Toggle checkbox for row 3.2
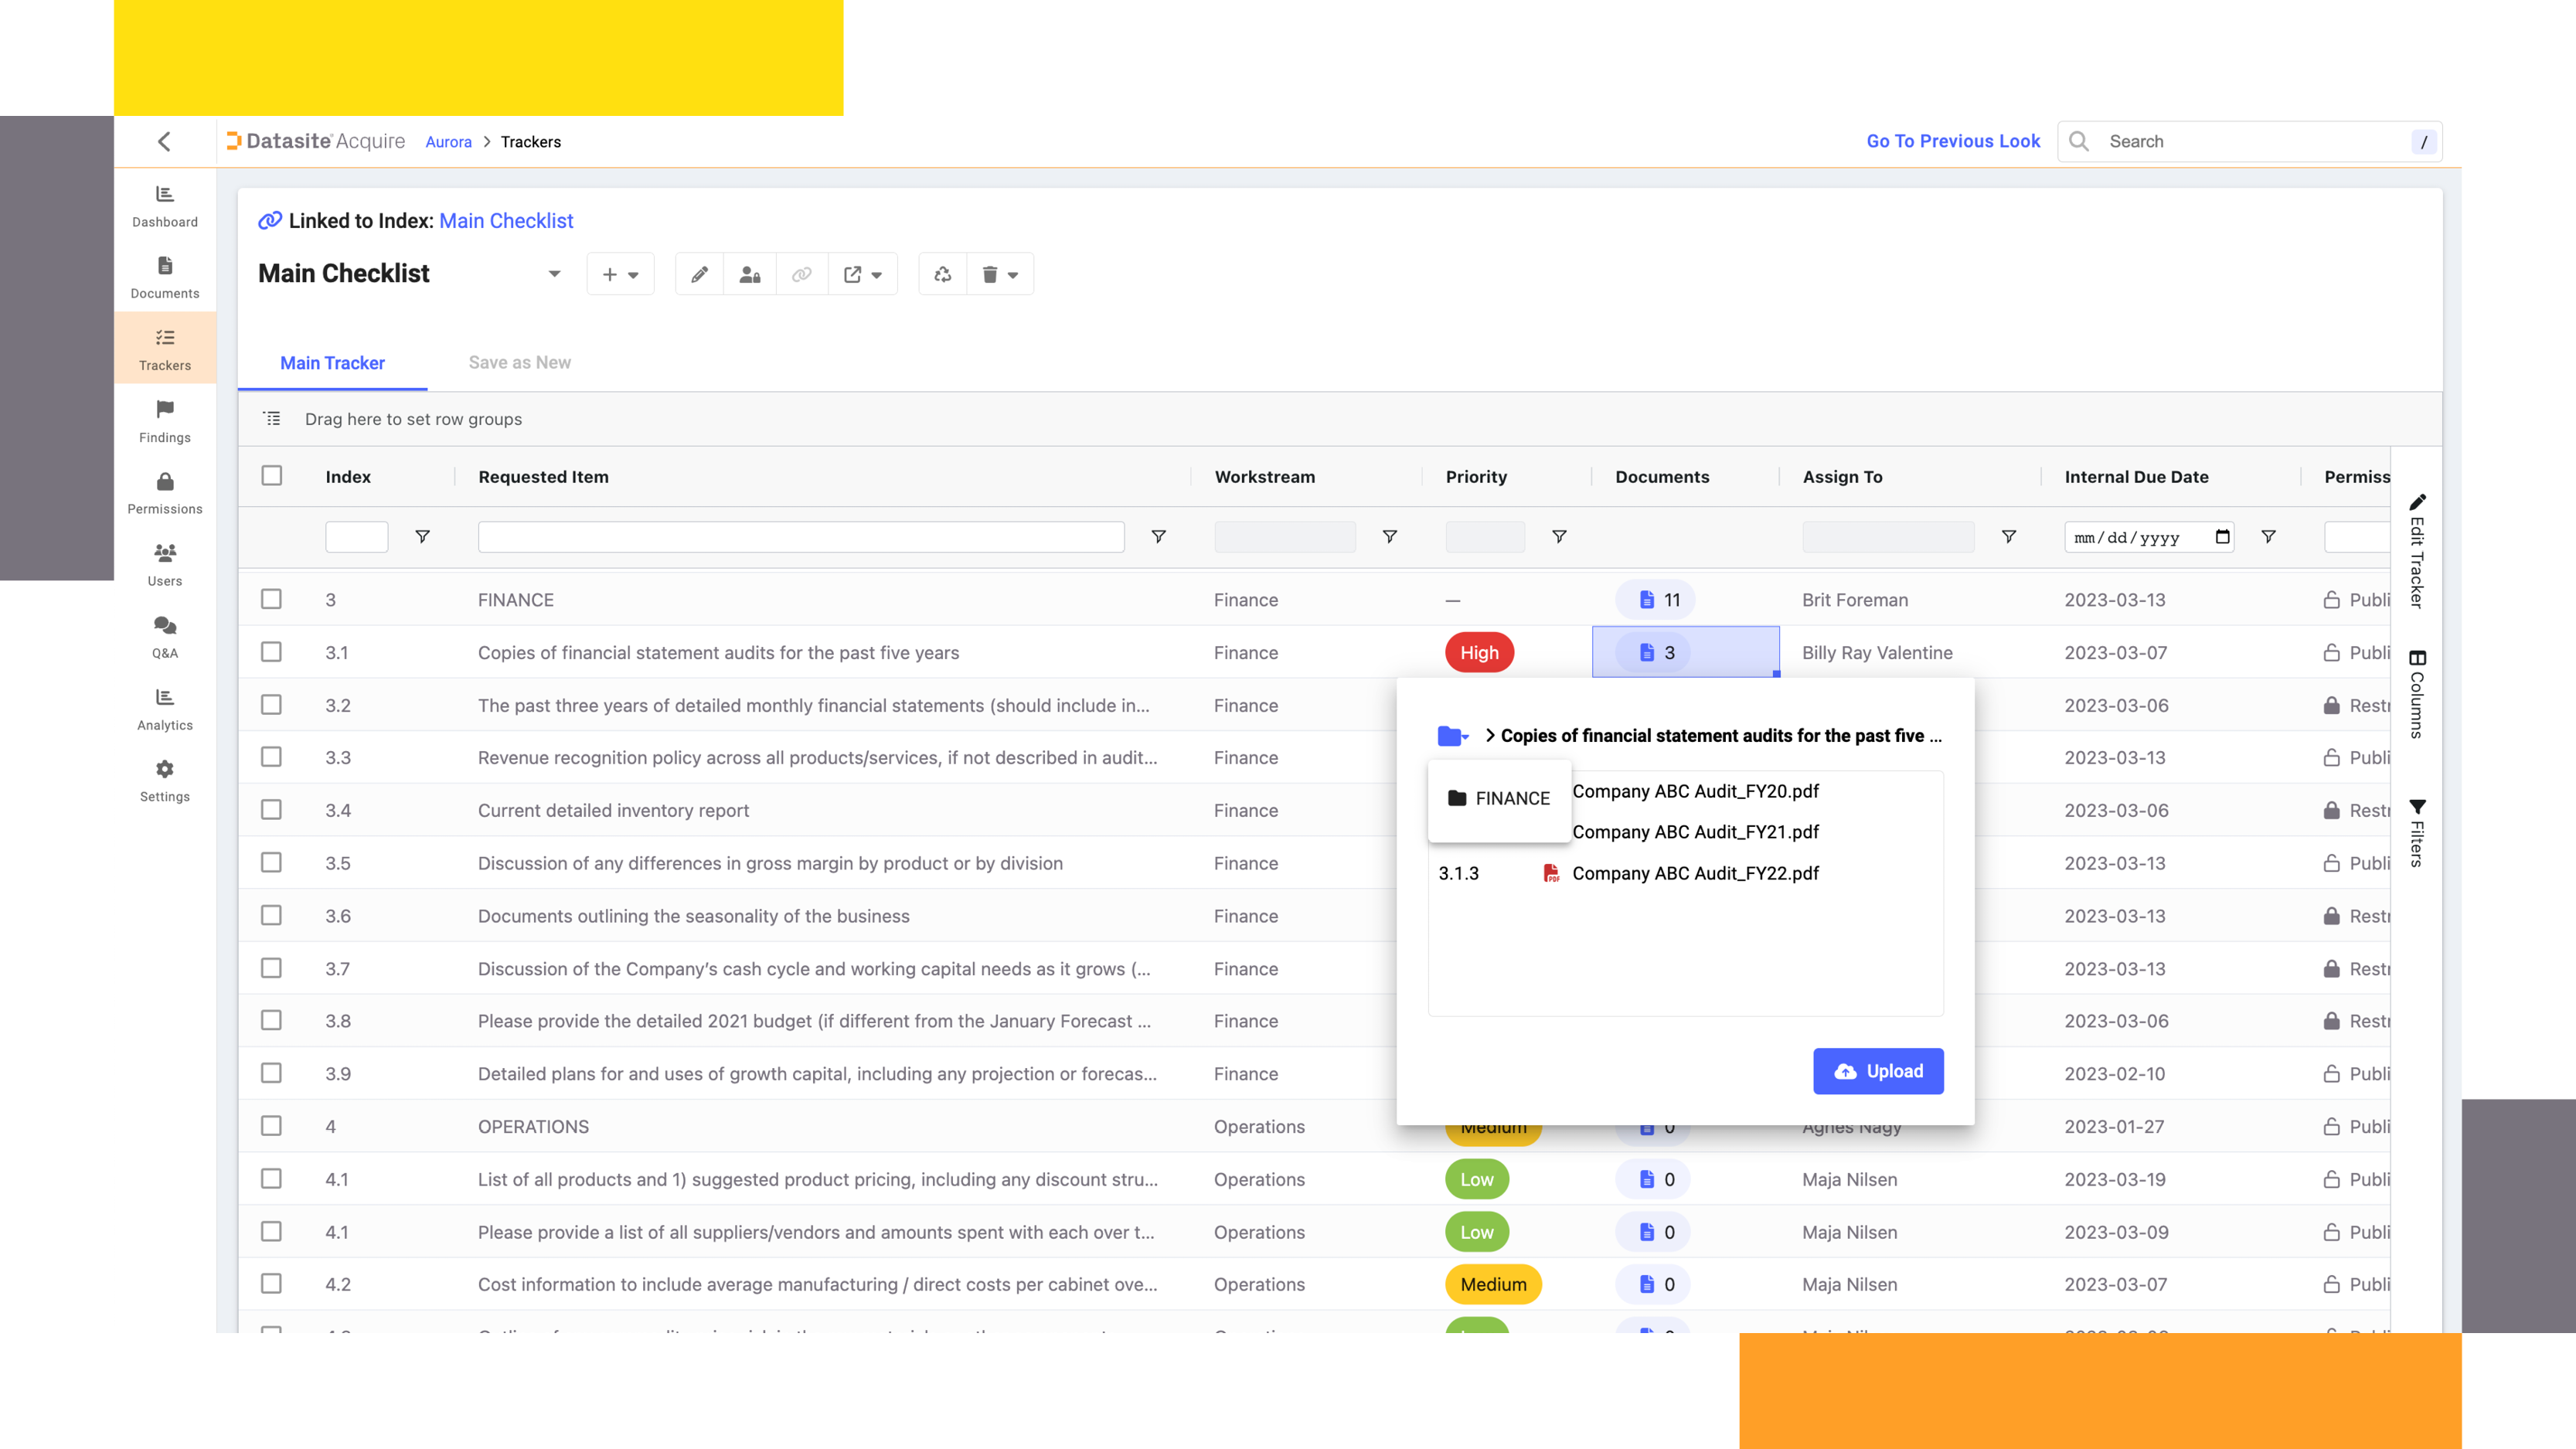Screen dimensions: 2576x1449 pyautogui.click(x=273, y=704)
